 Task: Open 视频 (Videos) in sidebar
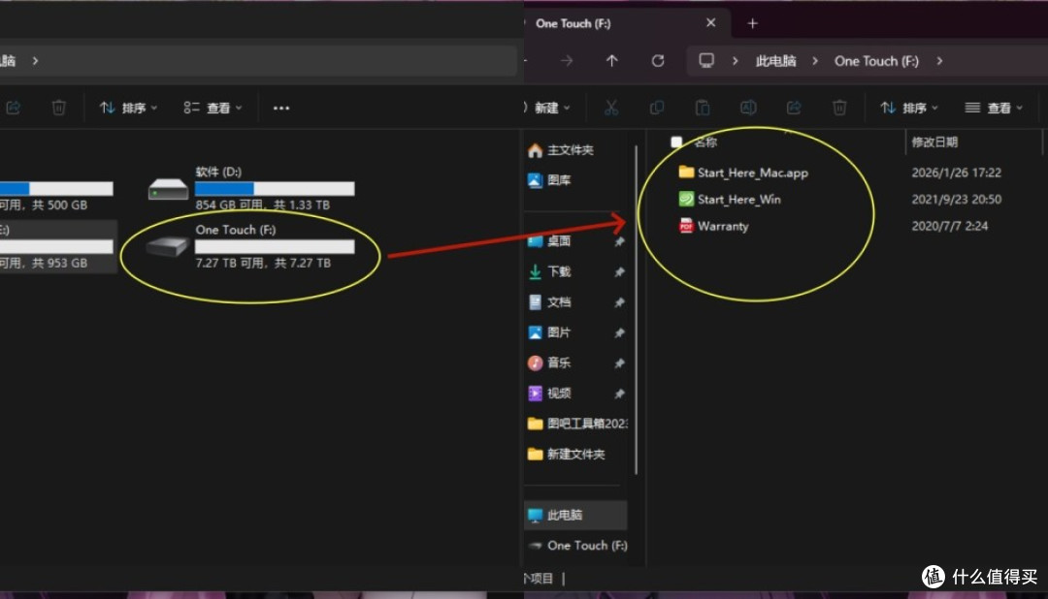click(549, 394)
